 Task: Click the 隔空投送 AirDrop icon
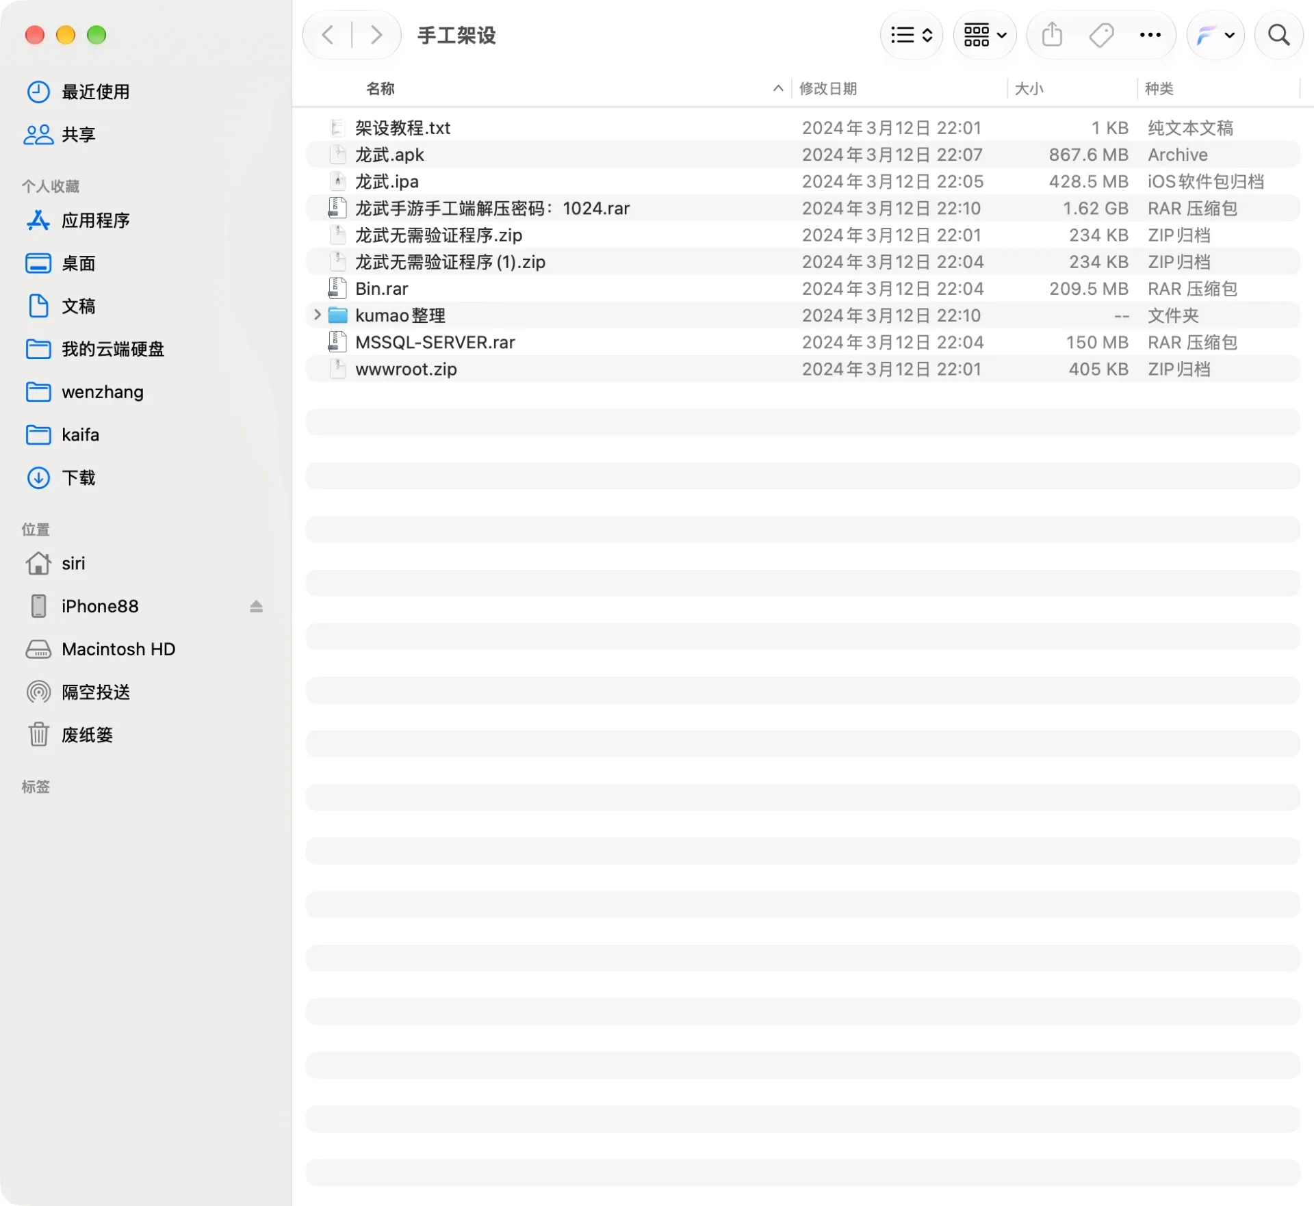38,692
